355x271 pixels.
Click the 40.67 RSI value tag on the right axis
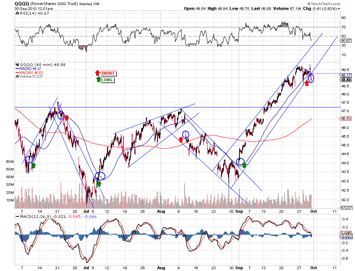click(346, 41)
